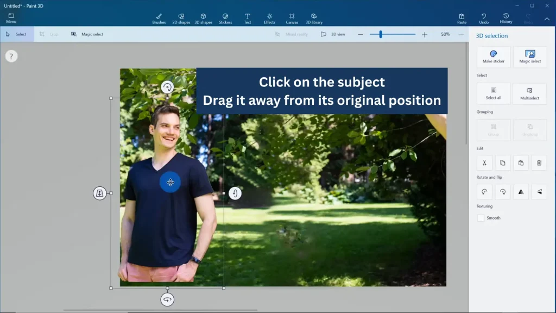
Task: Flip the selection horizontally
Action: click(521, 192)
